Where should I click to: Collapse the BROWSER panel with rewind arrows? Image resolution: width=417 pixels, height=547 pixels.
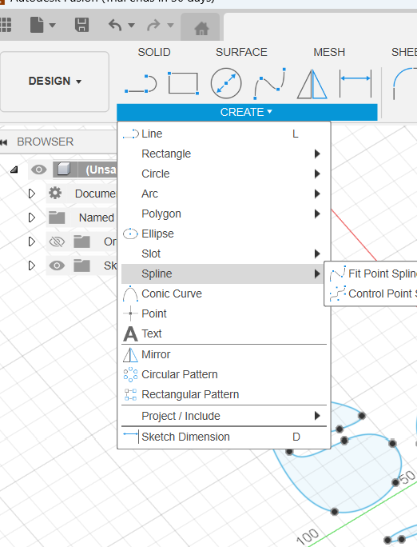(x=4, y=142)
